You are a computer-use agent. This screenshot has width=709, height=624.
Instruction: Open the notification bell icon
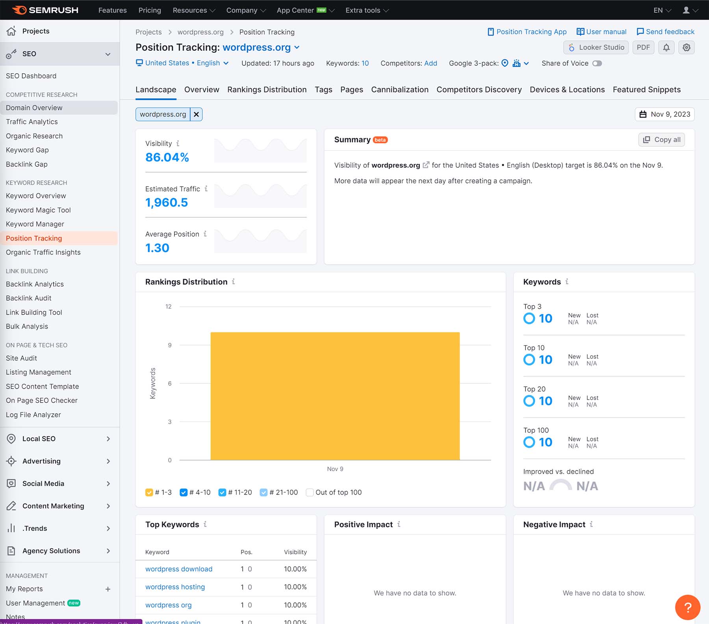tap(666, 47)
